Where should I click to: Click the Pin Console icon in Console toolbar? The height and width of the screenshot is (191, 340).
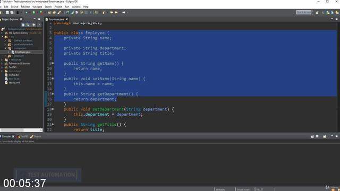tap(312, 136)
